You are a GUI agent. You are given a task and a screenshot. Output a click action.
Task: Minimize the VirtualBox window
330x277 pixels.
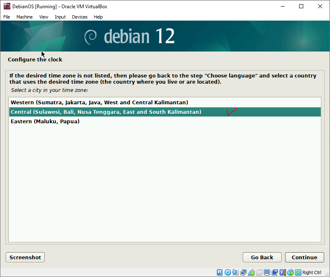[x=283, y=6]
